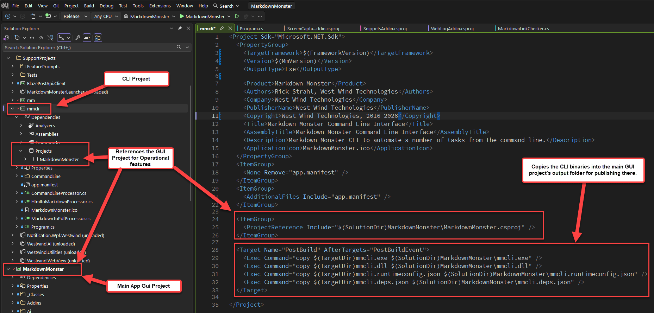Open the Solution Explorer window options dropdown
The width and height of the screenshot is (654, 313).
point(172,28)
